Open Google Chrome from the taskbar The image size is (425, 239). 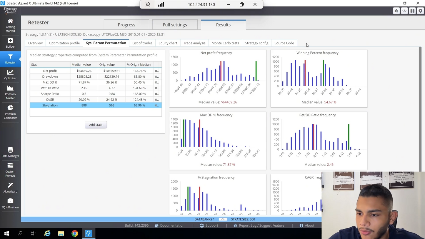click(75, 233)
